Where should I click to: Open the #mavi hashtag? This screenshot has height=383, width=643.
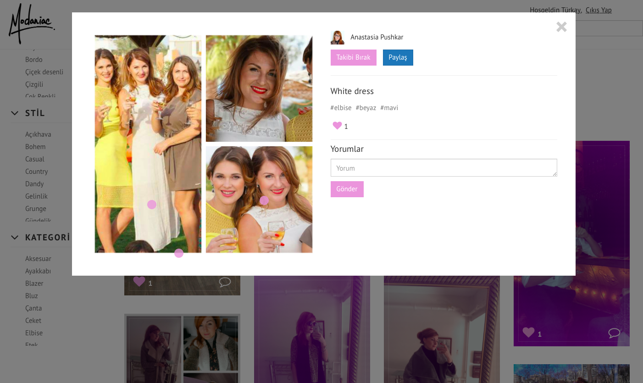pos(389,108)
